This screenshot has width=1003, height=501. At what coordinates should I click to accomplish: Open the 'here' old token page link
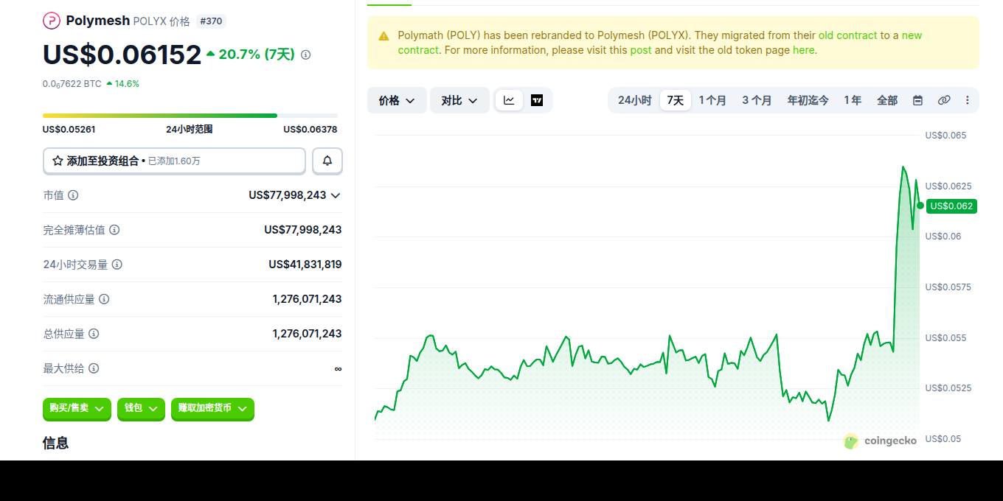[x=803, y=50]
